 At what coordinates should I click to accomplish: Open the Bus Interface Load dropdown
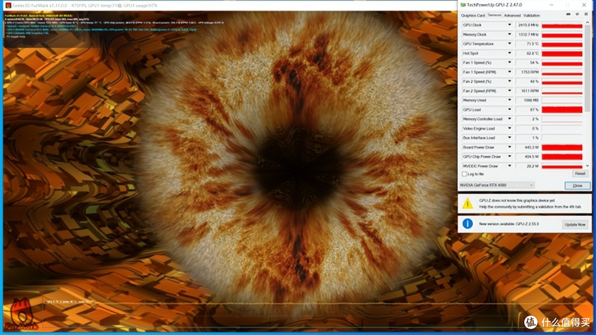coord(510,137)
